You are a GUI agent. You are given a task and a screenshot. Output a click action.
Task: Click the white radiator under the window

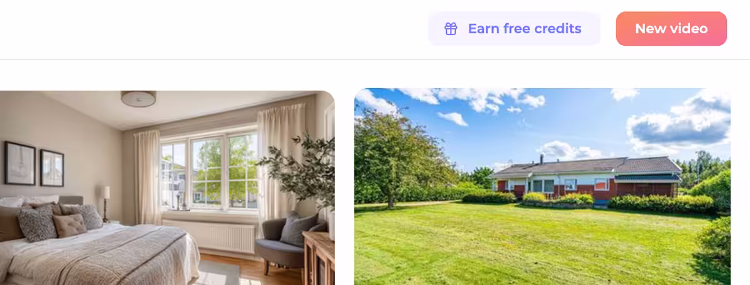(x=209, y=236)
